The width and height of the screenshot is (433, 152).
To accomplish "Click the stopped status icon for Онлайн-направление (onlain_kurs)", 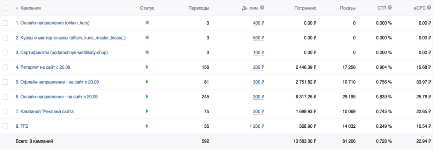I will click(147, 23).
